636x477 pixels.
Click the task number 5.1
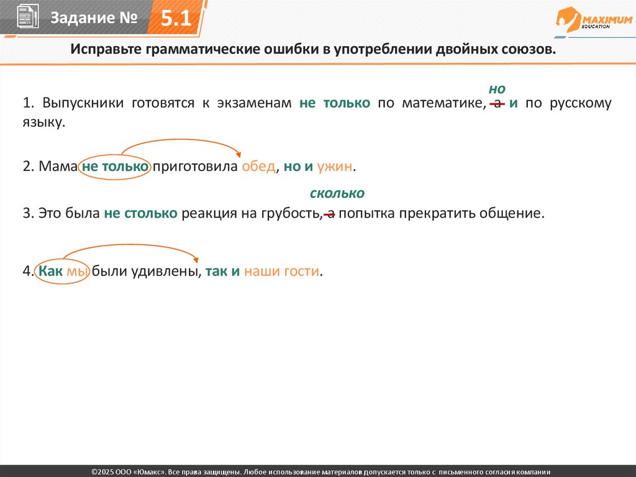(x=176, y=18)
